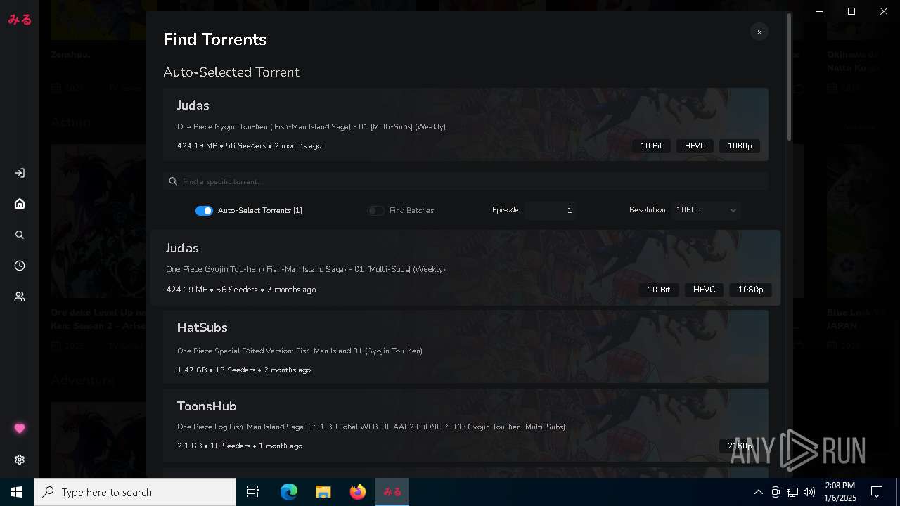Select the auto-selected Judas torrent card
900x506 pixels.
(x=465, y=124)
